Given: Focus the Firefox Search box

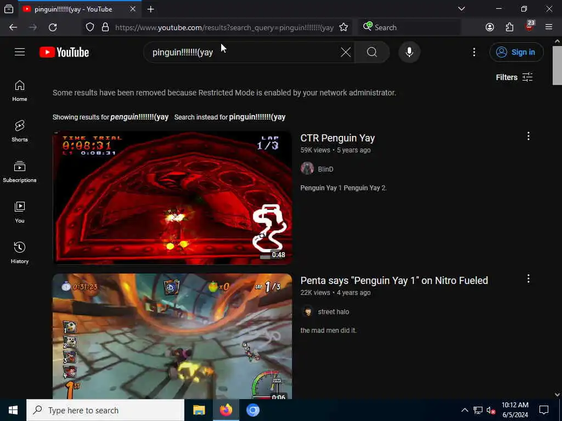Looking at the screenshot, I should (x=409, y=27).
